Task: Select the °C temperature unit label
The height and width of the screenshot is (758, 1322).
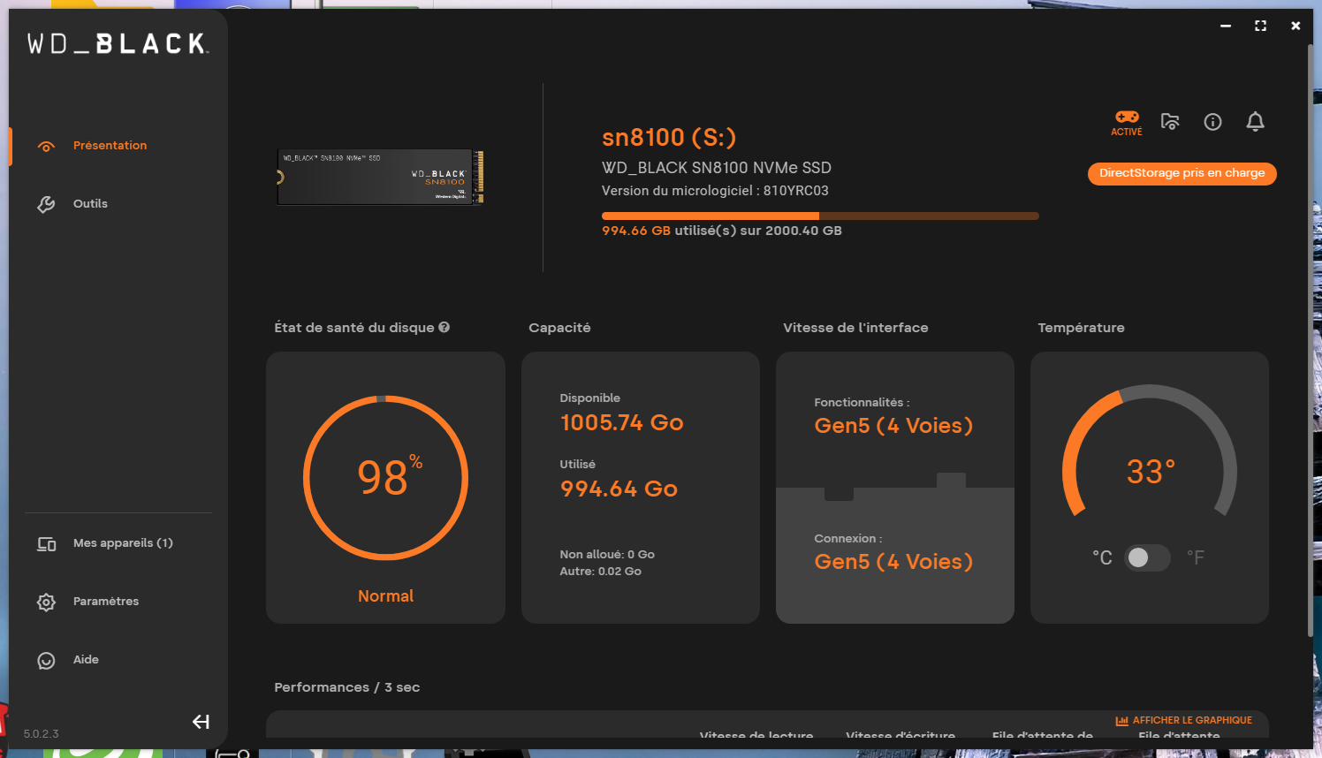Action: click(1102, 557)
